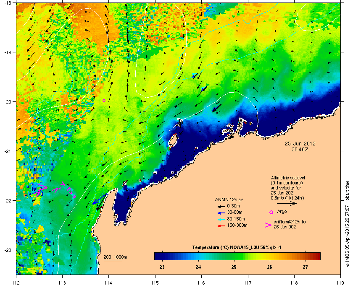Image resolution: width=353 pixels, height=285 pixels.
Task: Click the 0.5m/s velocity scale arrow
Action: [287, 204]
